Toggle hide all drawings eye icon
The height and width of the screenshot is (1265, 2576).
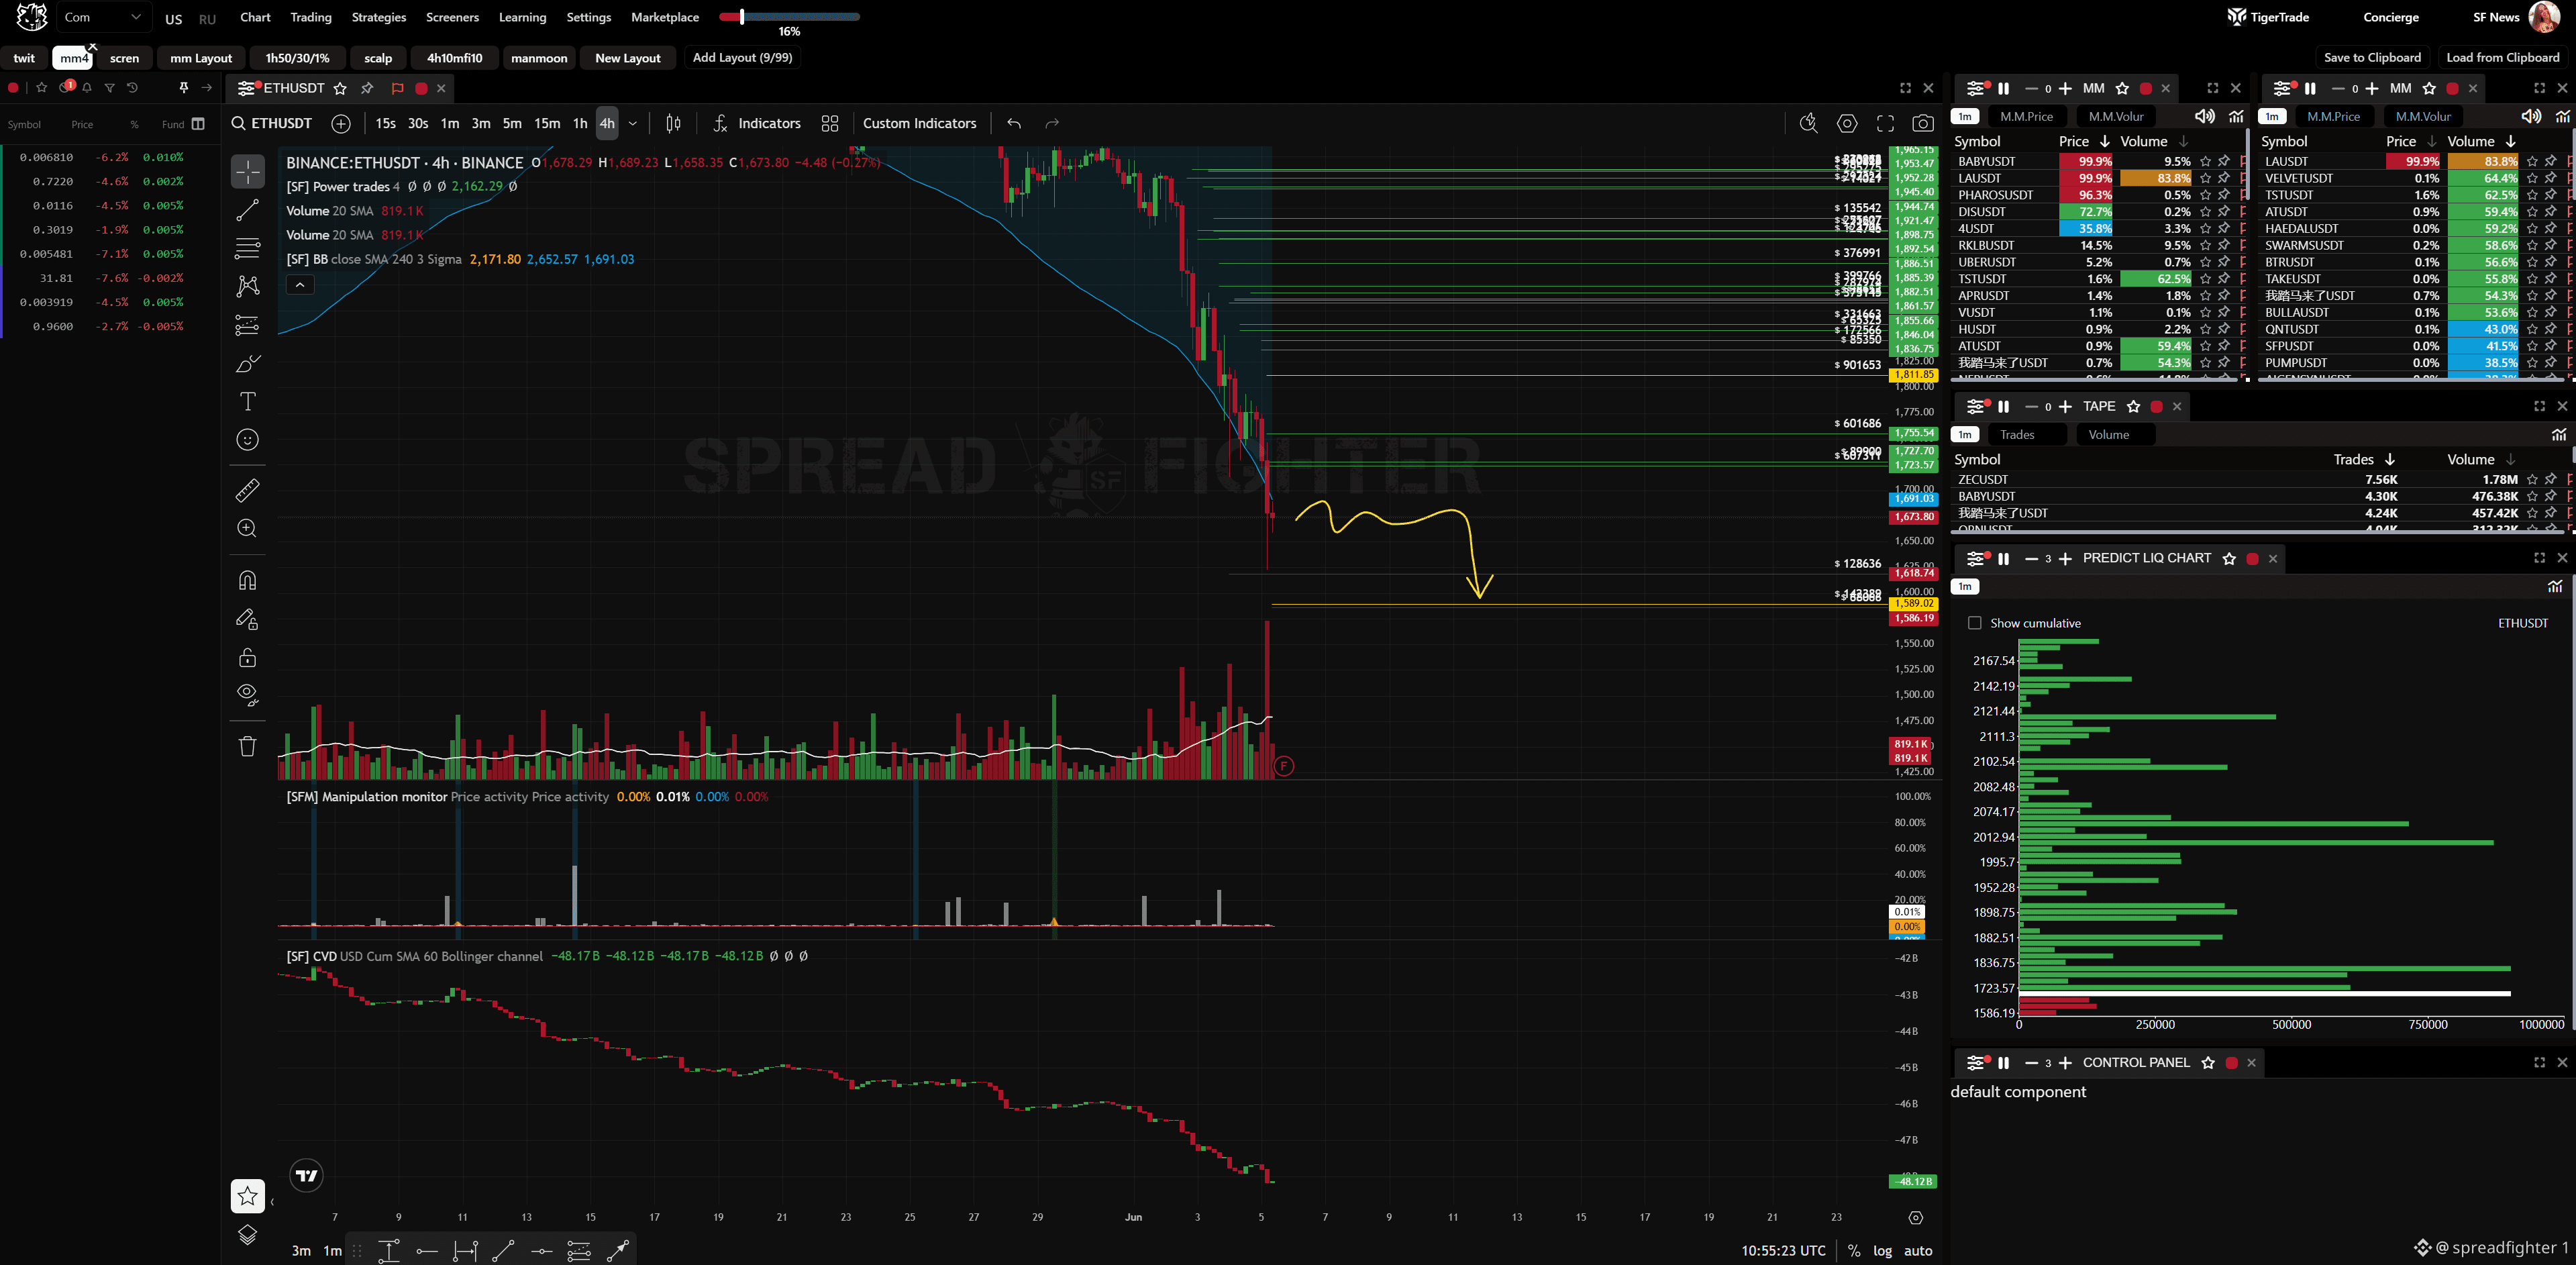point(247,695)
